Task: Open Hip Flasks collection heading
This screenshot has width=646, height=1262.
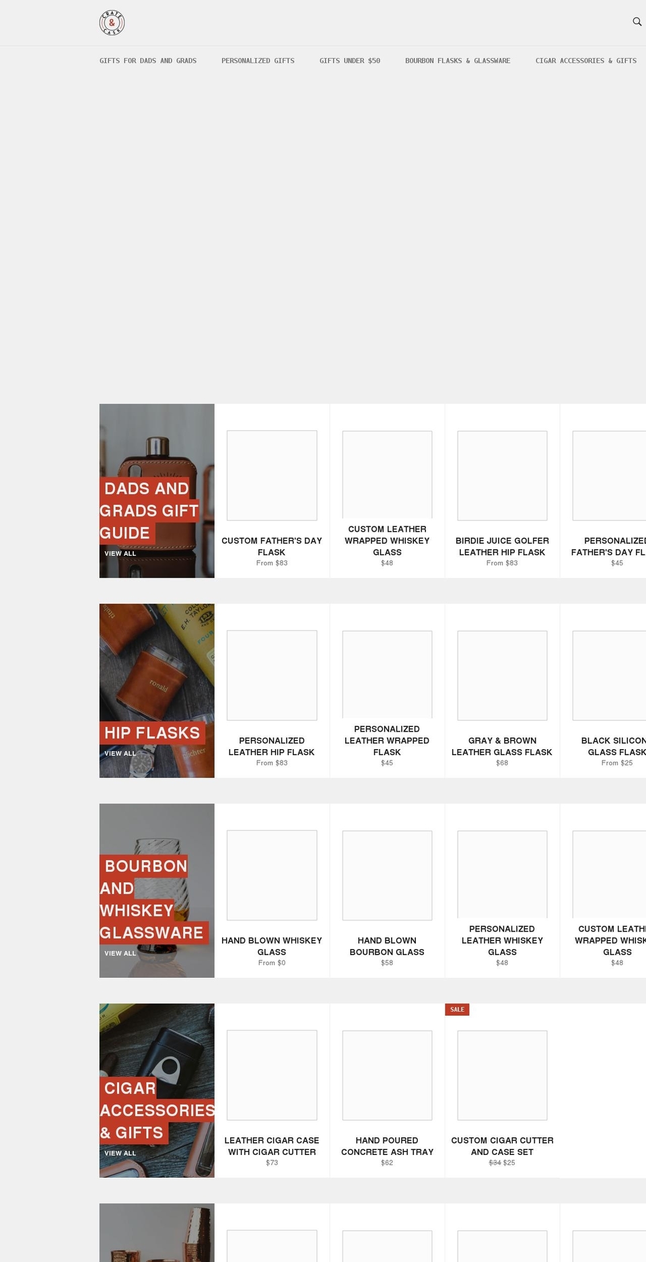Action: [x=152, y=733]
